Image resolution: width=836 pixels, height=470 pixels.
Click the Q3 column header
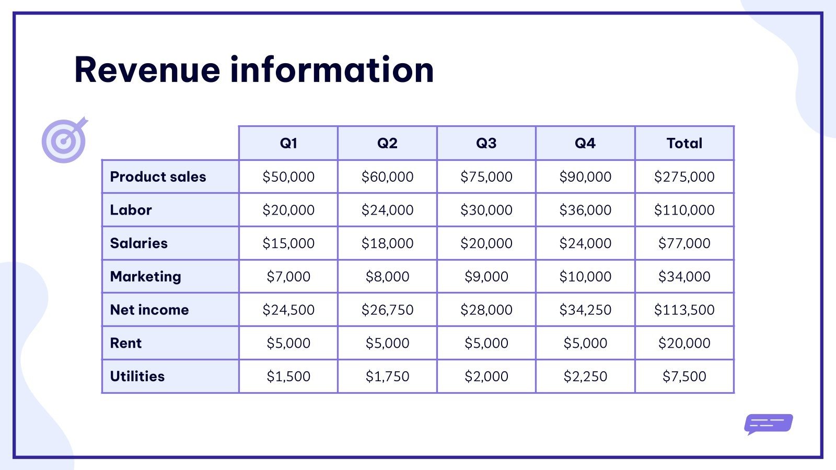coord(486,143)
